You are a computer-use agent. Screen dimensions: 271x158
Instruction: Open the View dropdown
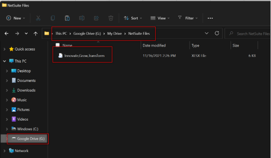160,18
